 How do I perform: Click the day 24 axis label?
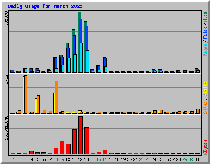point(154,159)
